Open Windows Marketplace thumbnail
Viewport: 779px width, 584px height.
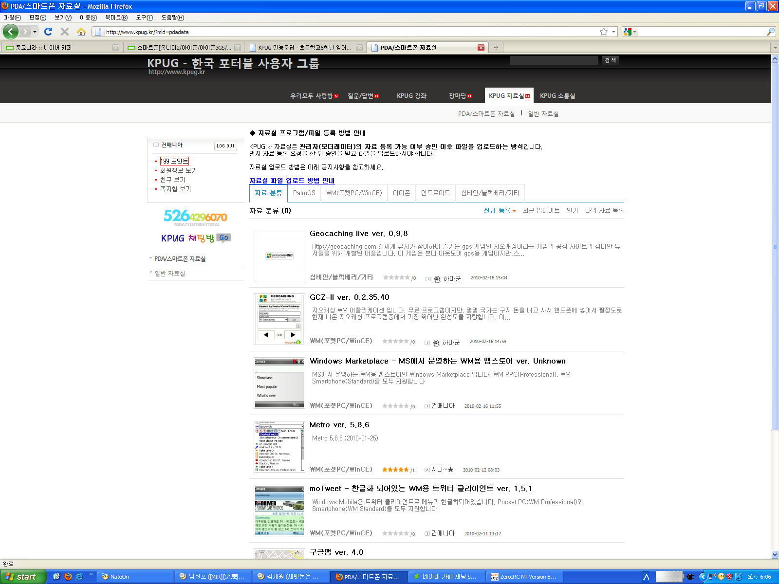(279, 383)
